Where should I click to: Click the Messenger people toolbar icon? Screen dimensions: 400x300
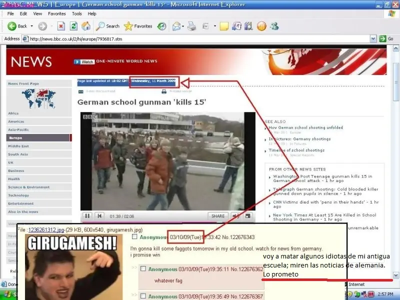click(274, 26)
